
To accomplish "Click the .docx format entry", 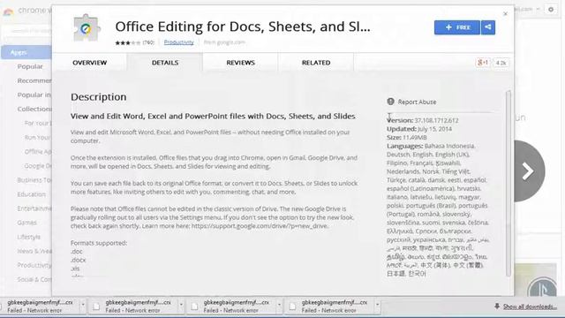I will pos(79,260).
